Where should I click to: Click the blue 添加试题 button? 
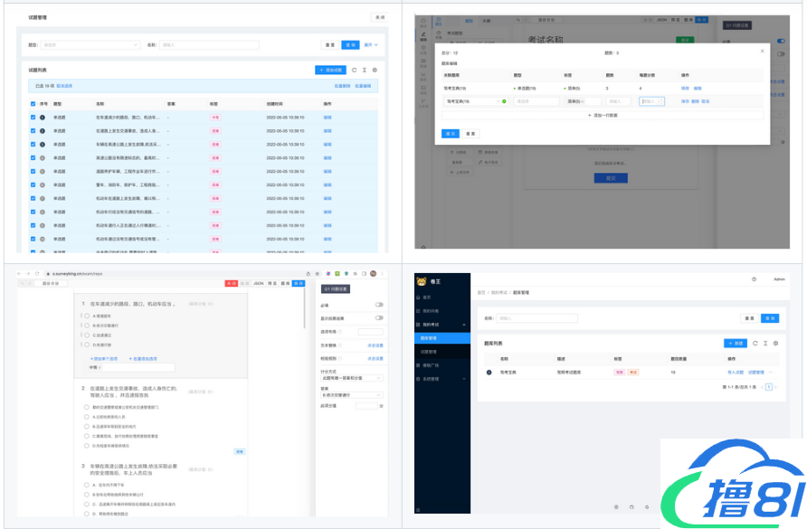pyautogui.click(x=330, y=70)
